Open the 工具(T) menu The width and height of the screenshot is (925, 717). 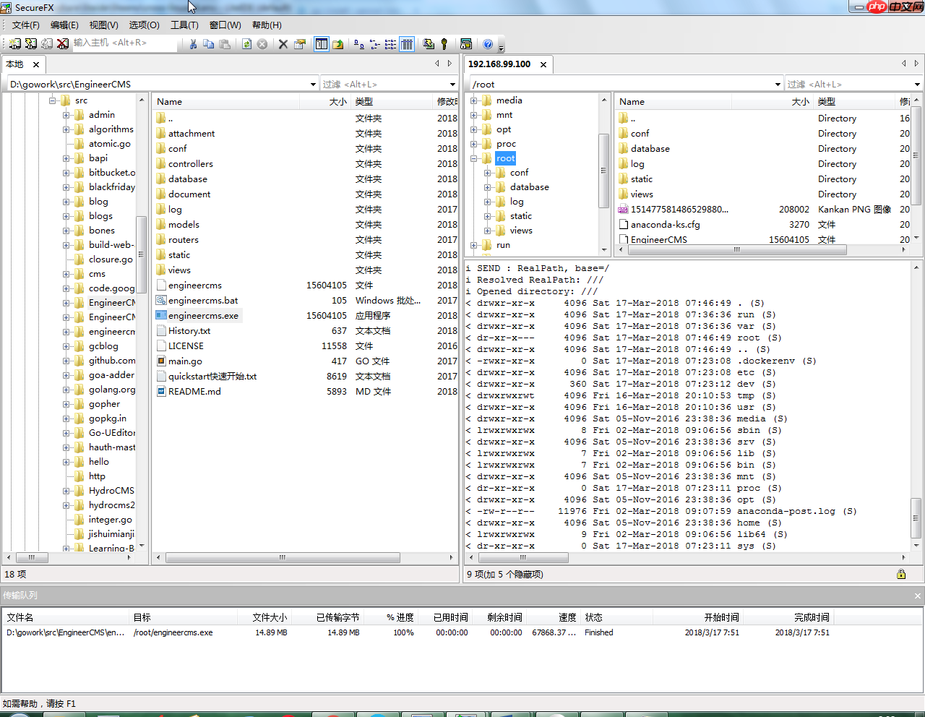click(x=184, y=25)
